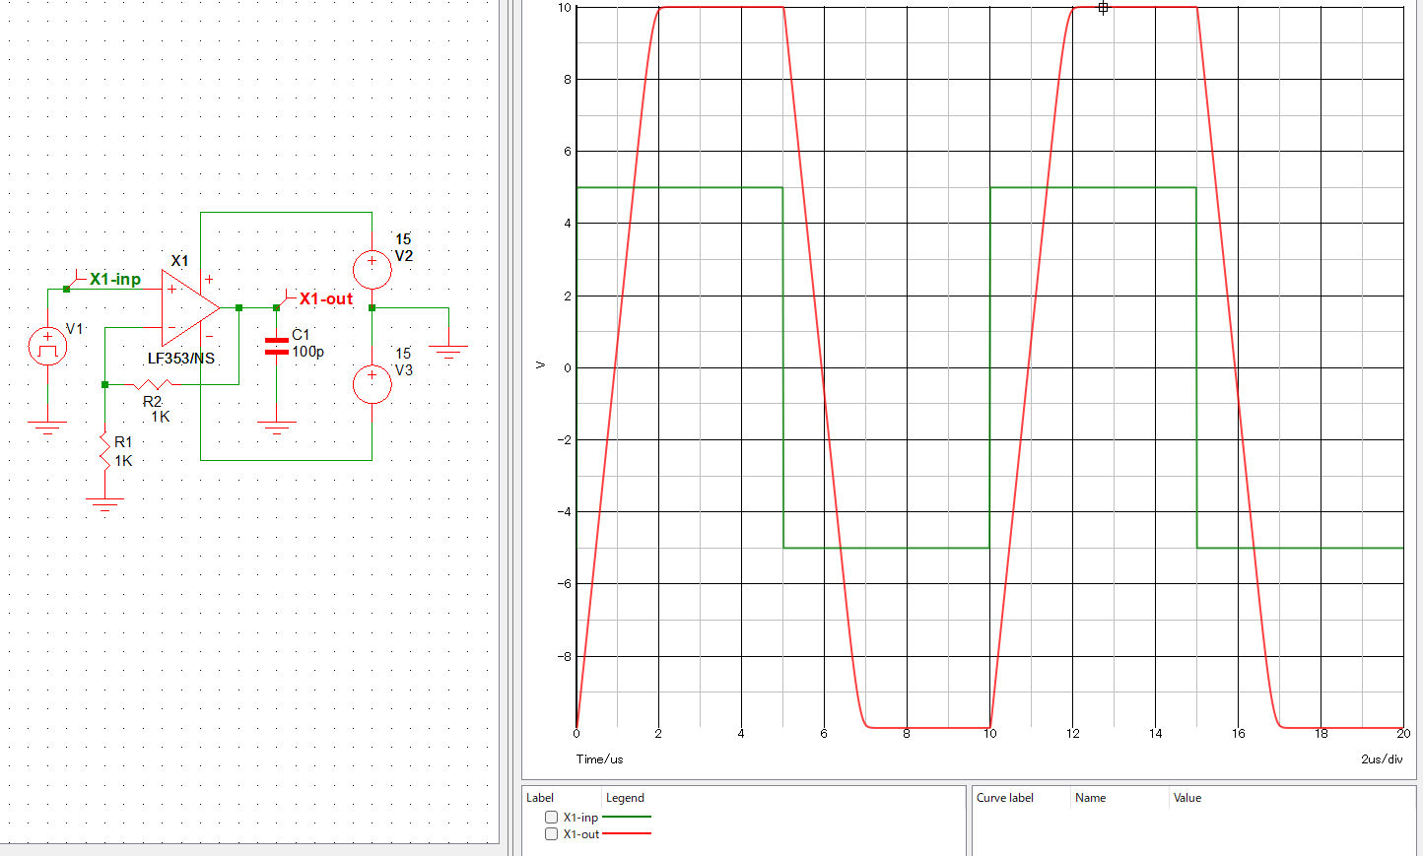
Task: Click the red X1-out legend line
Action: click(x=626, y=833)
